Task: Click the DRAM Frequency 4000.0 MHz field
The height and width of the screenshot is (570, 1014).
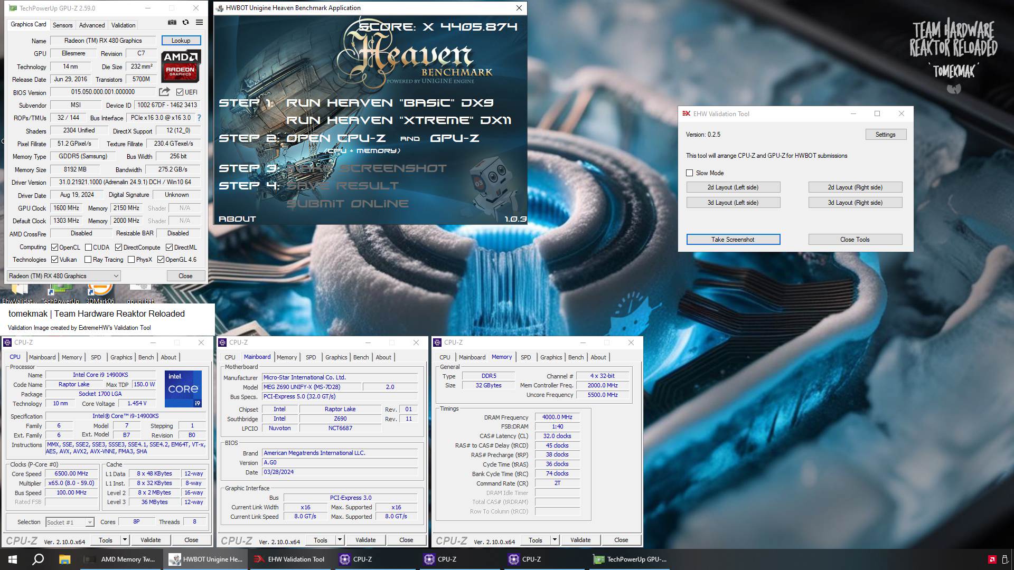Action: 557,417
